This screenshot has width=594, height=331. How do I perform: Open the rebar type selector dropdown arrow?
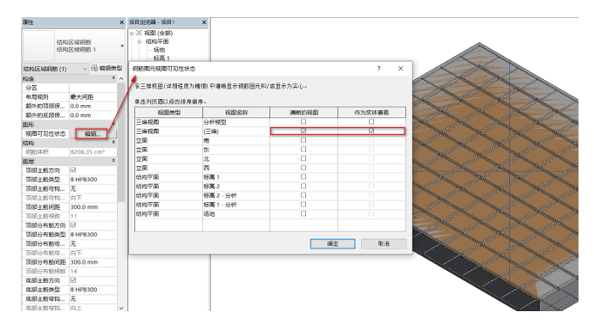click(x=122, y=46)
